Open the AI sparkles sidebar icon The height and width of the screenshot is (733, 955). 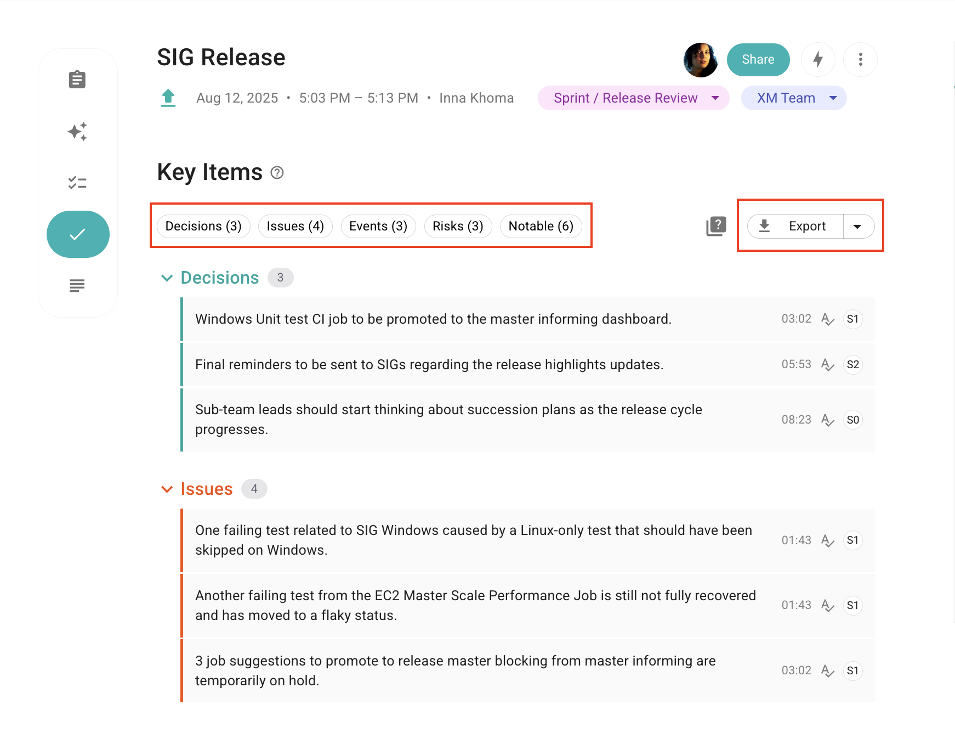point(77,132)
